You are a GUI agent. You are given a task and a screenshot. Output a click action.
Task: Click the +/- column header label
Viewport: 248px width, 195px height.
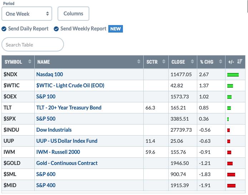coord(231,62)
